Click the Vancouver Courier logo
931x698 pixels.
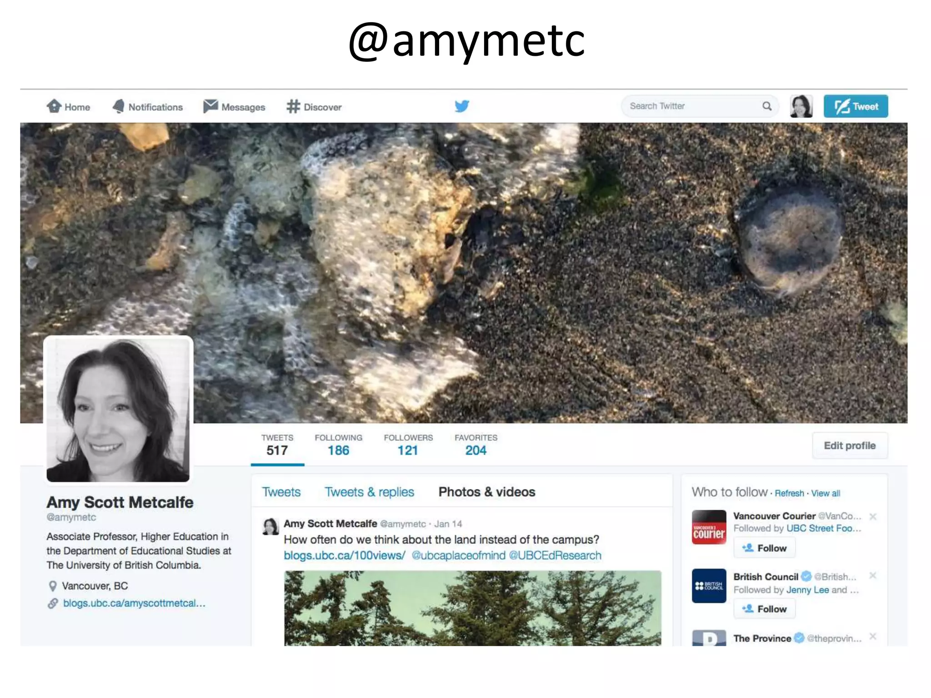click(x=709, y=527)
